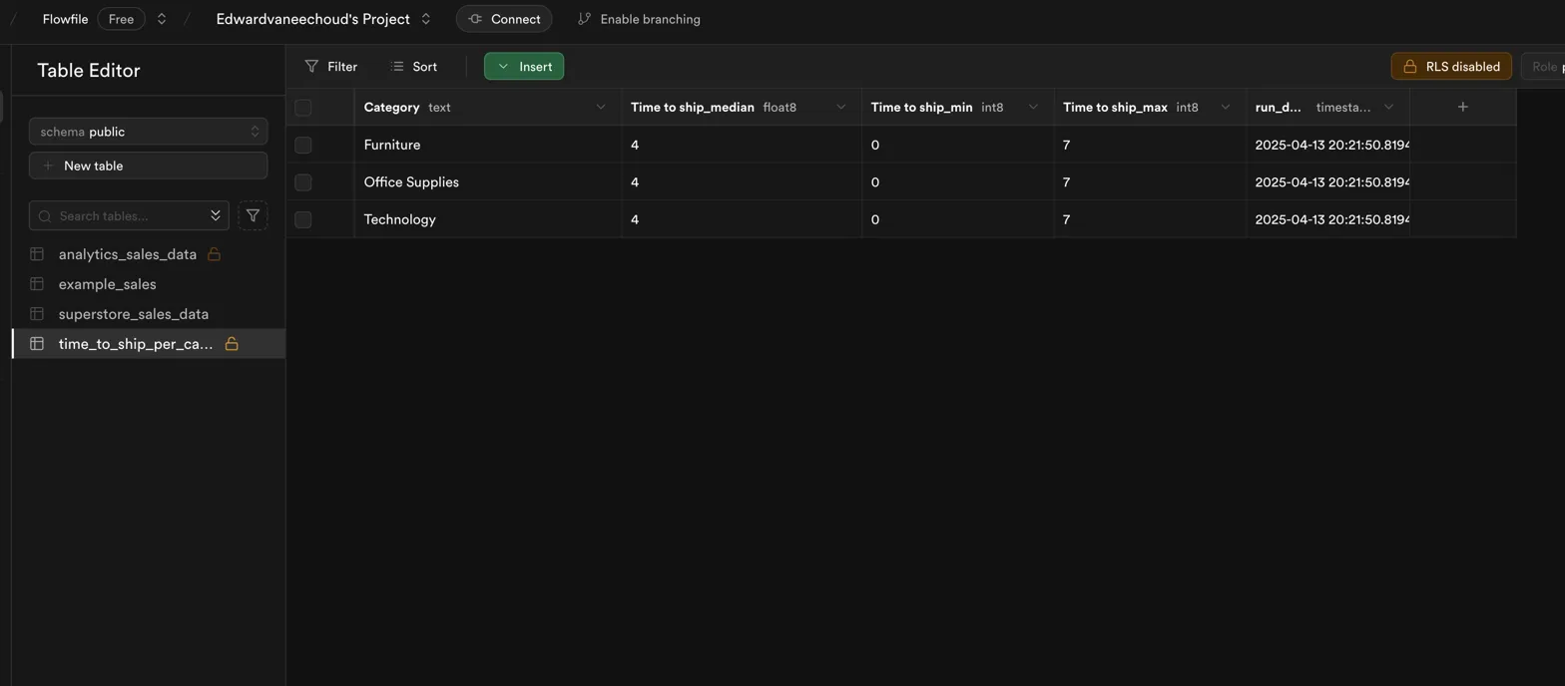Open the Time to ship_min column menu
The height and width of the screenshot is (686, 1565).
click(x=1033, y=107)
